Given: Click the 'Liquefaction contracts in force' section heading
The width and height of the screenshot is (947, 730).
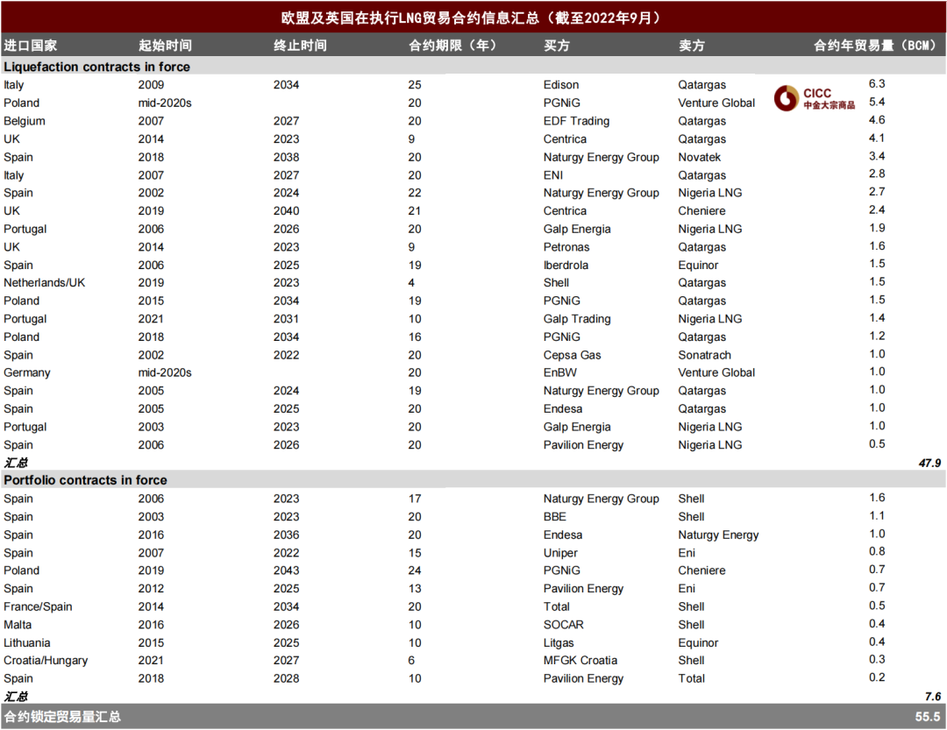Looking at the screenshot, I should click(x=96, y=67).
